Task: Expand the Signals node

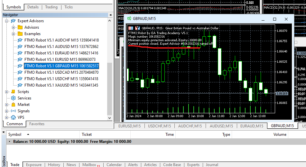Action: pyautogui.click(x=6, y=111)
